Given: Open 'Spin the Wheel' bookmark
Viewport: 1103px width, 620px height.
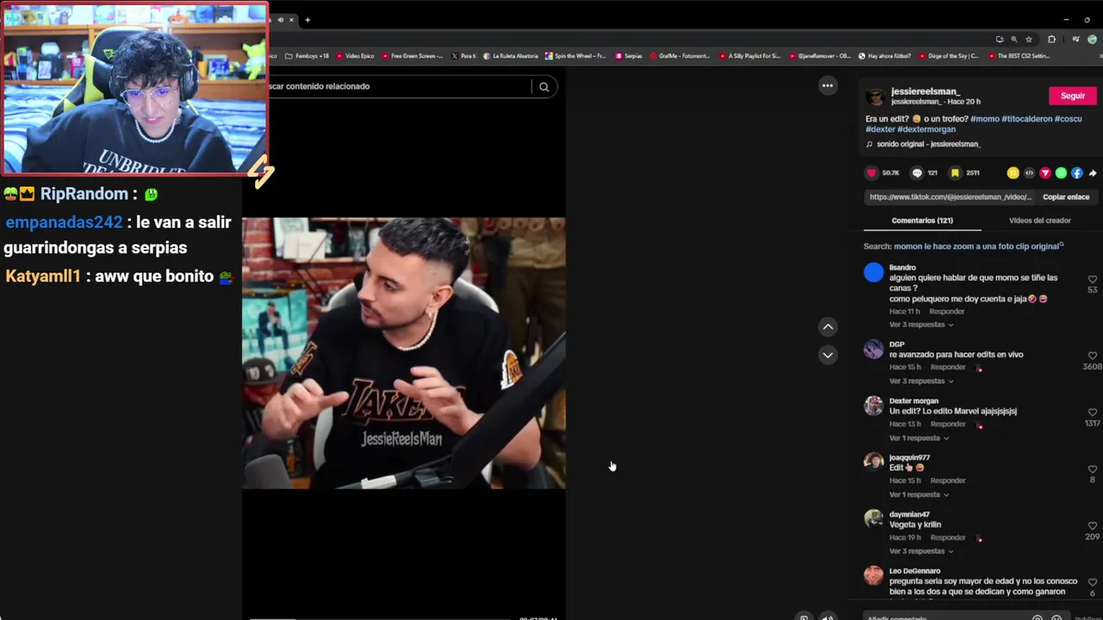Looking at the screenshot, I should coord(576,56).
